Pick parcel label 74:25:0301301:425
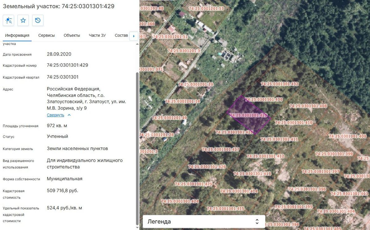This screenshot has width=370, height=230. click(x=193, y=184)
